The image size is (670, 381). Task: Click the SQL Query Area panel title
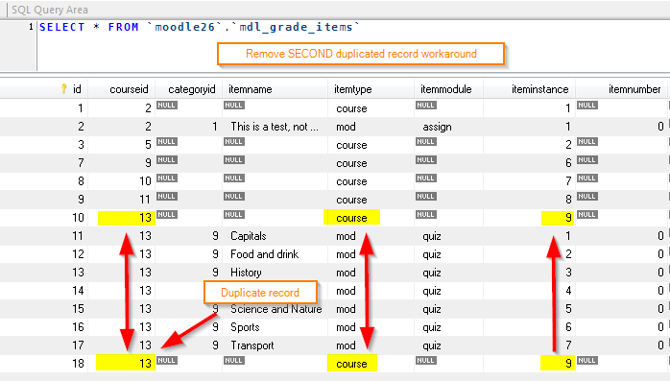click(x=50, y=10)
